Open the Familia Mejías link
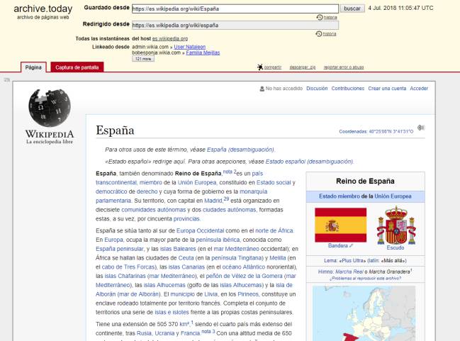460x341 pixels. tap(203, 52)
